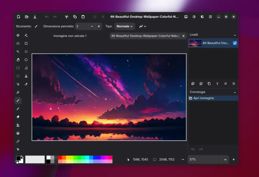
Task: Expand the antialiasing curve dropdown
Action: [x=143, y=26]
